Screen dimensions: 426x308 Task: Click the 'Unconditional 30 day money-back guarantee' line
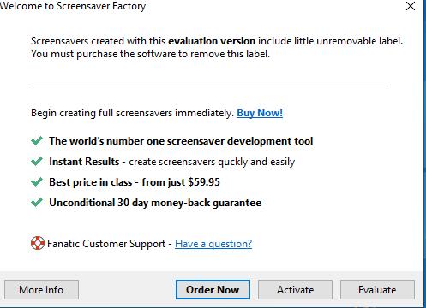155,203
